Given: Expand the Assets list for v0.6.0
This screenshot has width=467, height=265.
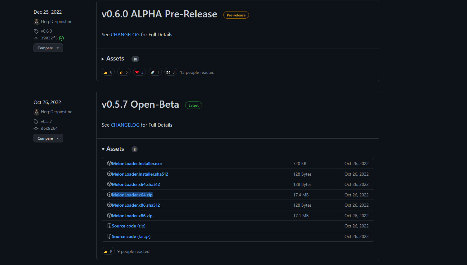Looking at the screenshot, I should tap(115, 59).
